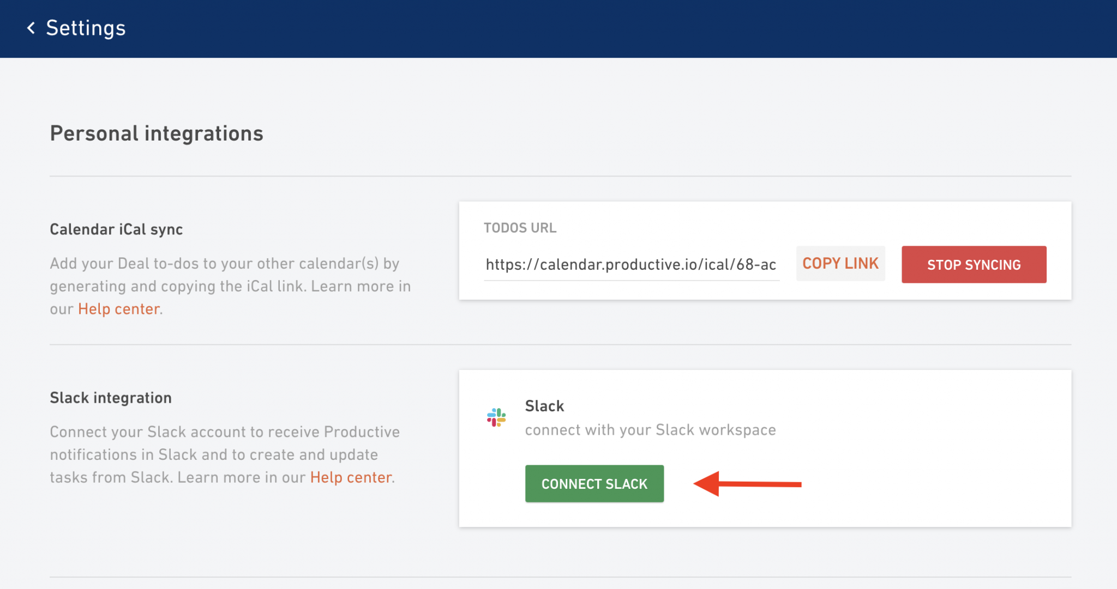Open Help center link under Slack integration

point(351,477)
